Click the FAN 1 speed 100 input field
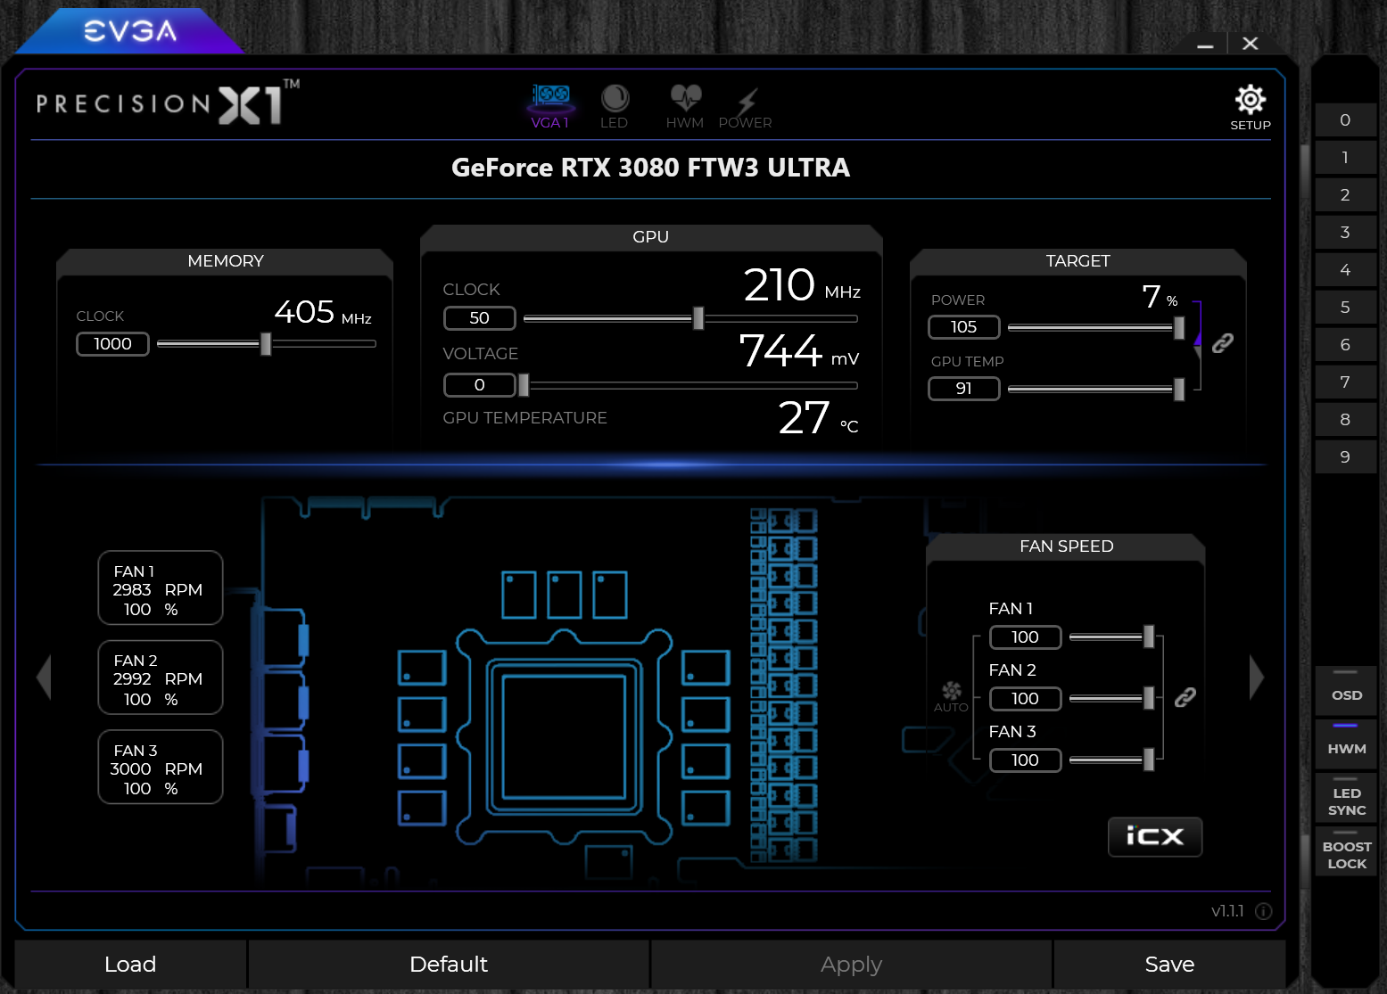 pos(1025,637)
